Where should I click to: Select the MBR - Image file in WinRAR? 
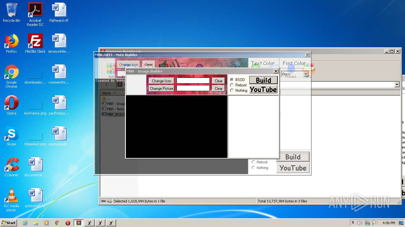point(113,104)
